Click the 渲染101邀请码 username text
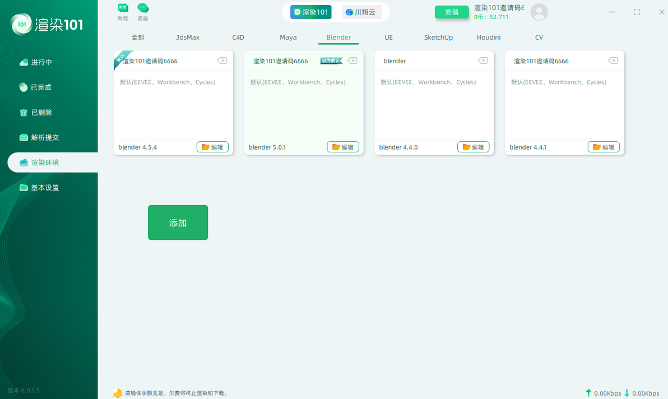 click(x=499, y=8)
